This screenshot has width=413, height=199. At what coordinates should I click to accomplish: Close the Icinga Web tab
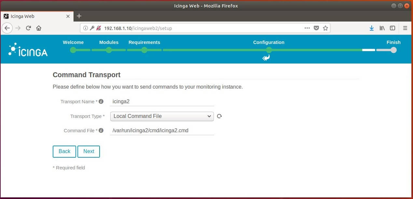coord(68,16)
